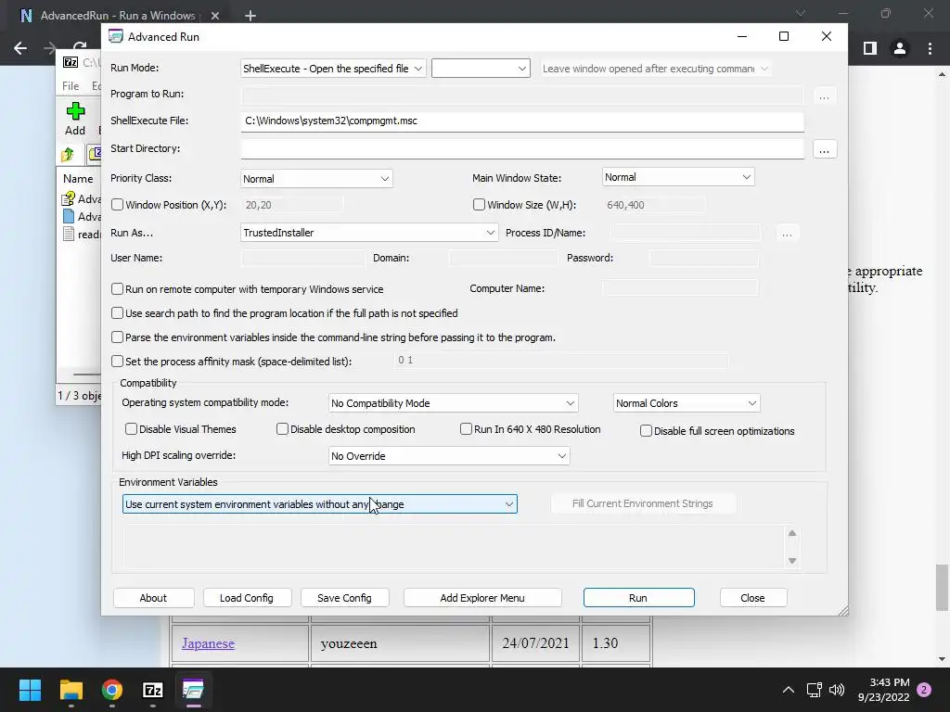This screenshot has height=712, width=950.
Task: Click taskbar clock 3:43 PM
Action: pyautogui.click(x=884, y=690)
